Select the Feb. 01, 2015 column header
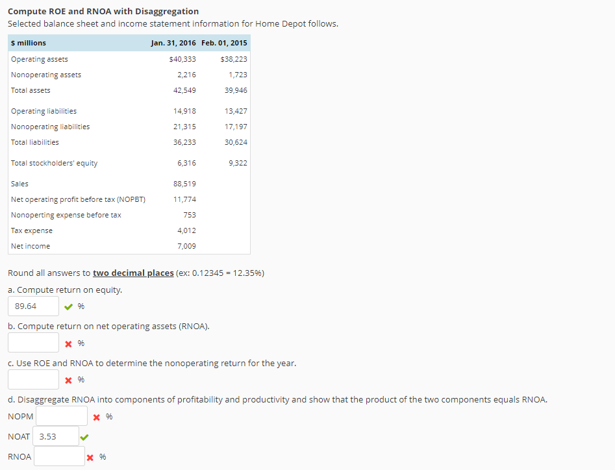The height and width of the screenshot is (470, 615). pyautogui.click(x=223, y=43)
